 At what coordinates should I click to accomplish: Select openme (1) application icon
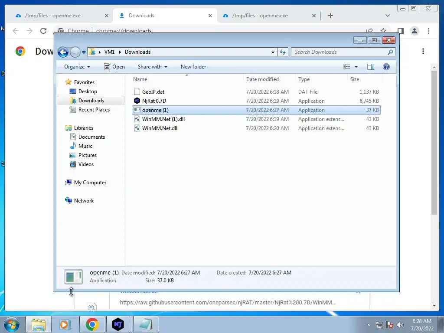(x=137, y=110)
